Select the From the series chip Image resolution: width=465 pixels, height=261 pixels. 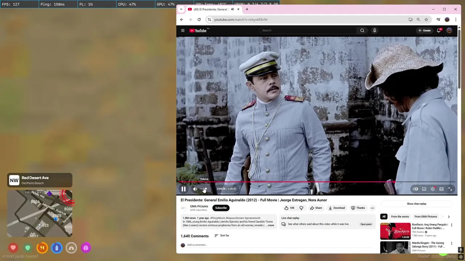point(400,216)
